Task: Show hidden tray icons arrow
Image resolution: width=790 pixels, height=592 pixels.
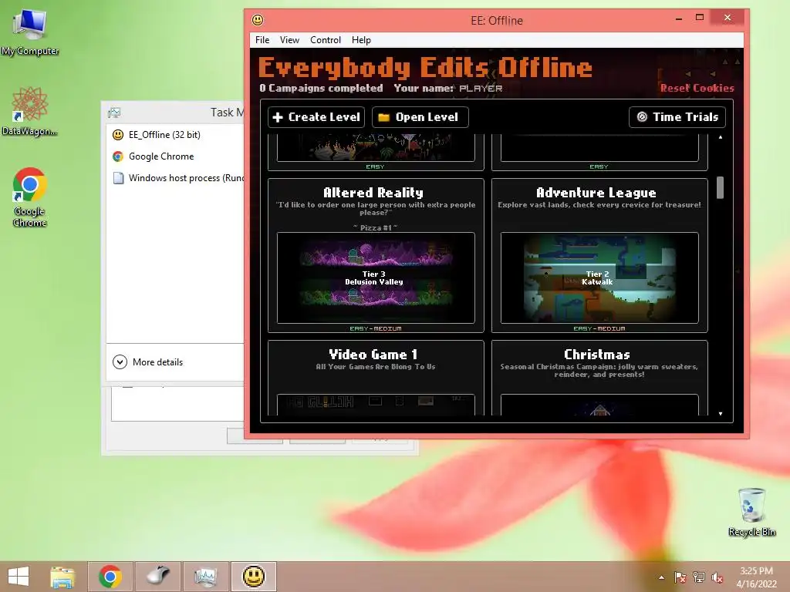Action: point(661,577)
